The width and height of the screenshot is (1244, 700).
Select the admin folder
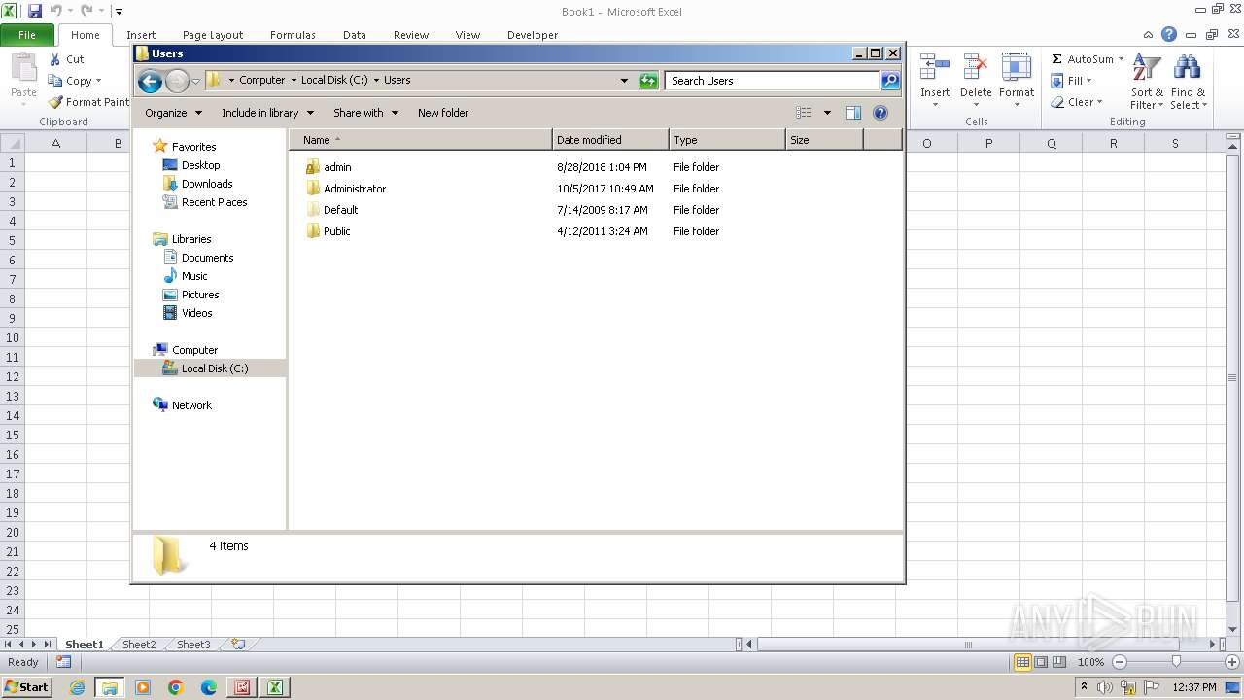click(x=328, y=167)
